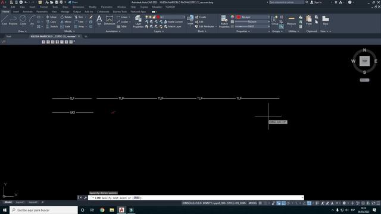The height and width of the screenshot is (214, 381).
Task: Activate the Copy command
Action: 51,22
